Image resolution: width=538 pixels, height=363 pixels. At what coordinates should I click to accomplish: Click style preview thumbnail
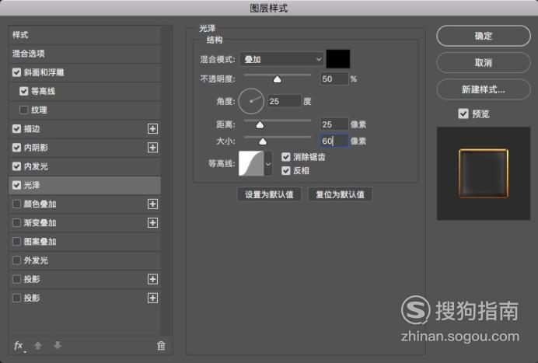[x=484, y=173]
